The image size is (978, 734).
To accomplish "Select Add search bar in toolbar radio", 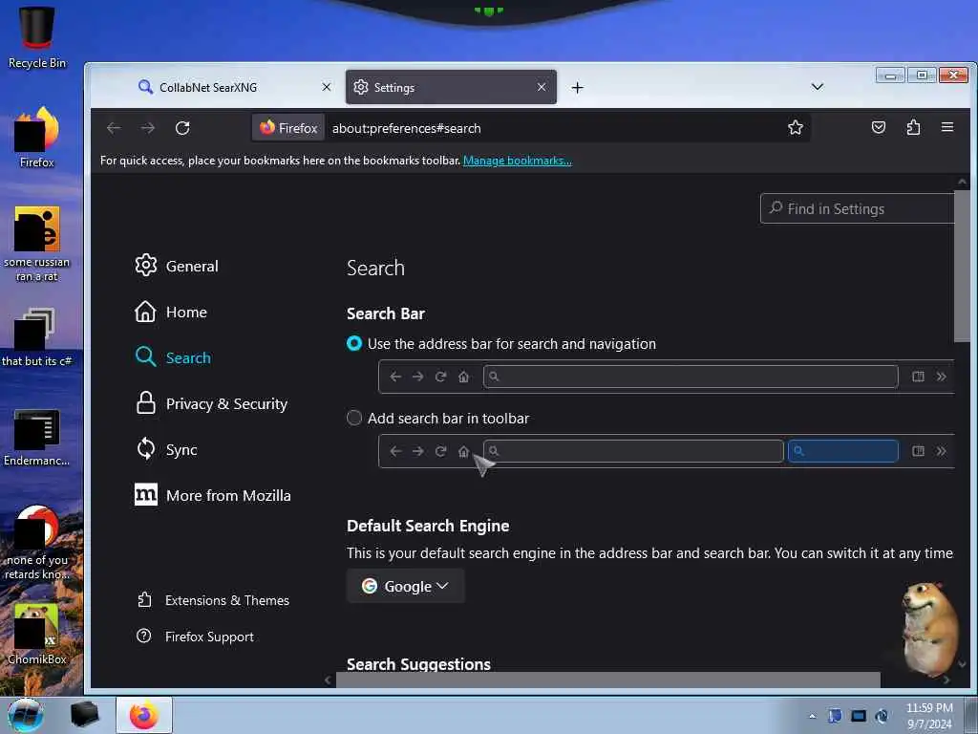I will [354, 419].
